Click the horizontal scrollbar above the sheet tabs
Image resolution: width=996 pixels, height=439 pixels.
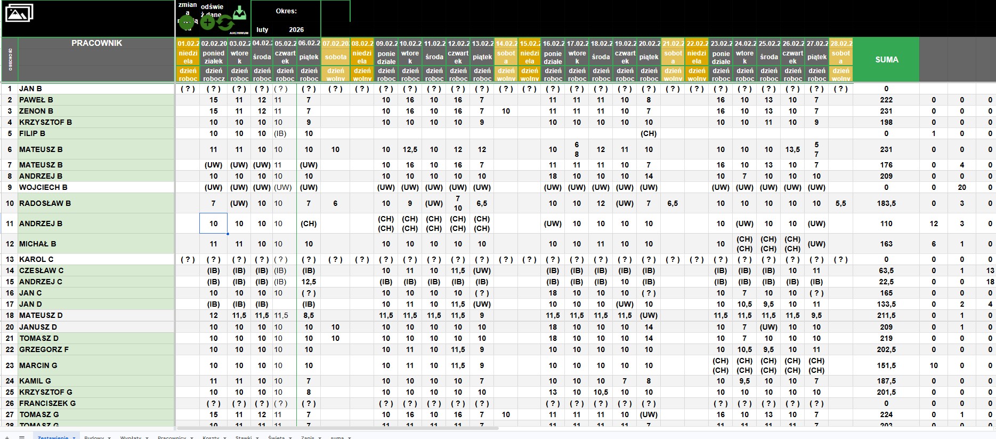point(337,428)
